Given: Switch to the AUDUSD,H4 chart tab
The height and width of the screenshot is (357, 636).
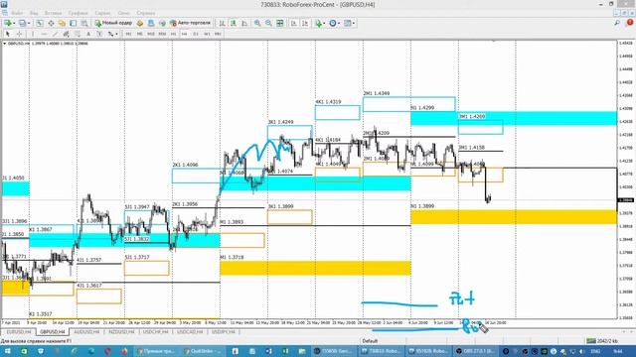Looking at the screenshot, I should point(86,332).
